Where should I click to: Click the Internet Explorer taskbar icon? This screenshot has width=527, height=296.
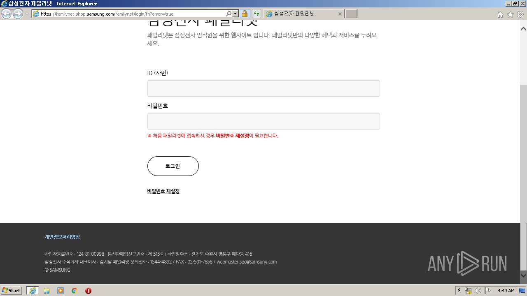33,291
